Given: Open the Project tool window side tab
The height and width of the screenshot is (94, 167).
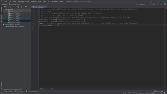Looking at the screenshot, I should point(2,9).
